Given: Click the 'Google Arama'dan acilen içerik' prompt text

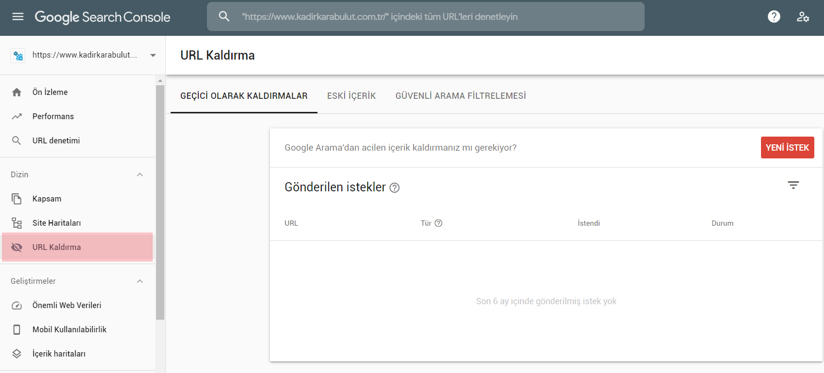Looking at the screenshot, I should 400,148.
